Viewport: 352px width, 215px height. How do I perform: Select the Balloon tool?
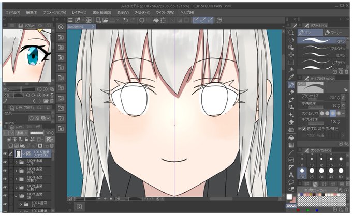(291, 182)
